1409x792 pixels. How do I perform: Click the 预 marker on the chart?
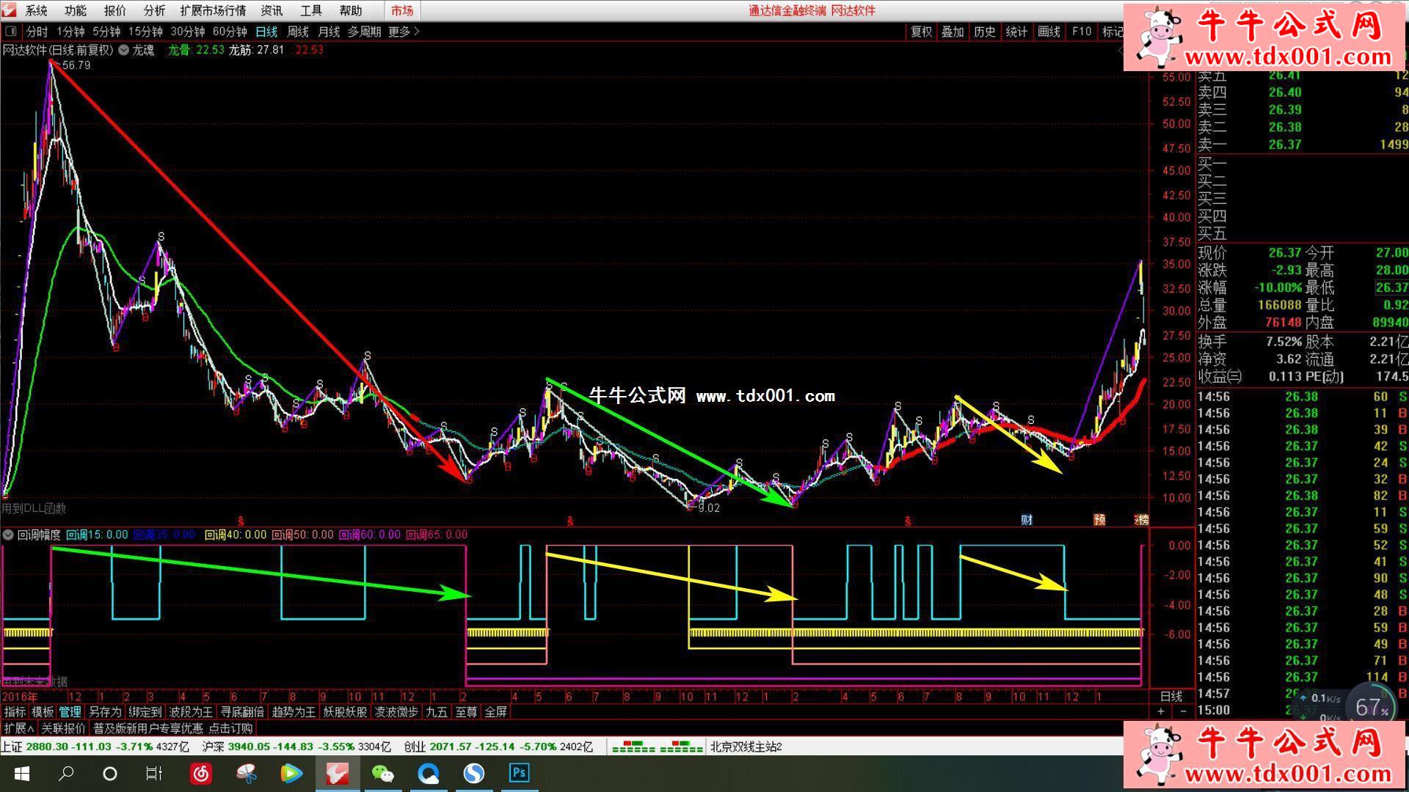point(1099,520)
